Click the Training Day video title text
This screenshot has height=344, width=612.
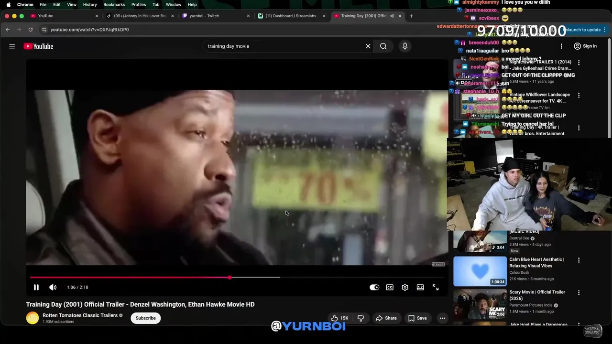click(x=140, y=304)
